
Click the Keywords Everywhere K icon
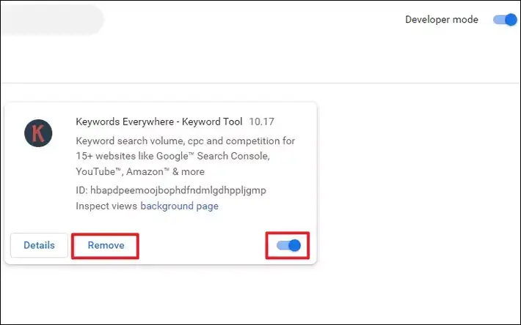point(38,133)
